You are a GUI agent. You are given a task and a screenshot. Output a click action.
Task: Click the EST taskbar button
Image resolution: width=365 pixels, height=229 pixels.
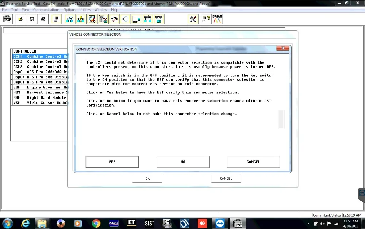pyautogui.click(x=238, y=224)
